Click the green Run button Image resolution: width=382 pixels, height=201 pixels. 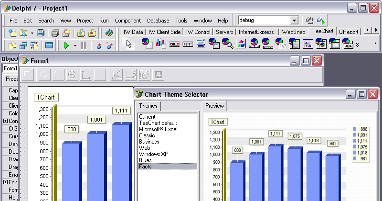click(66, 45)
